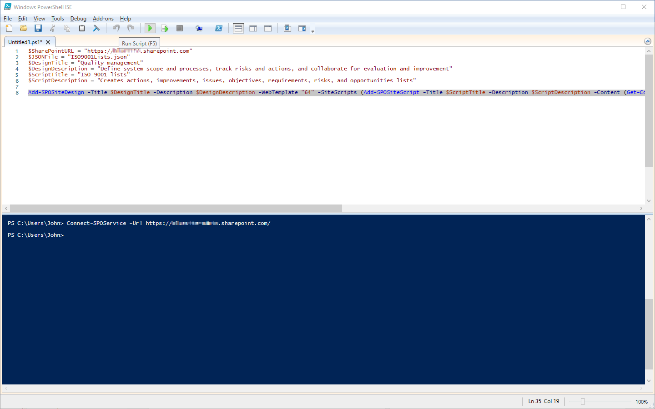This screenshot has height=409, width=655.
Task: Stop Operation square icon
Action: coord(180,28)
